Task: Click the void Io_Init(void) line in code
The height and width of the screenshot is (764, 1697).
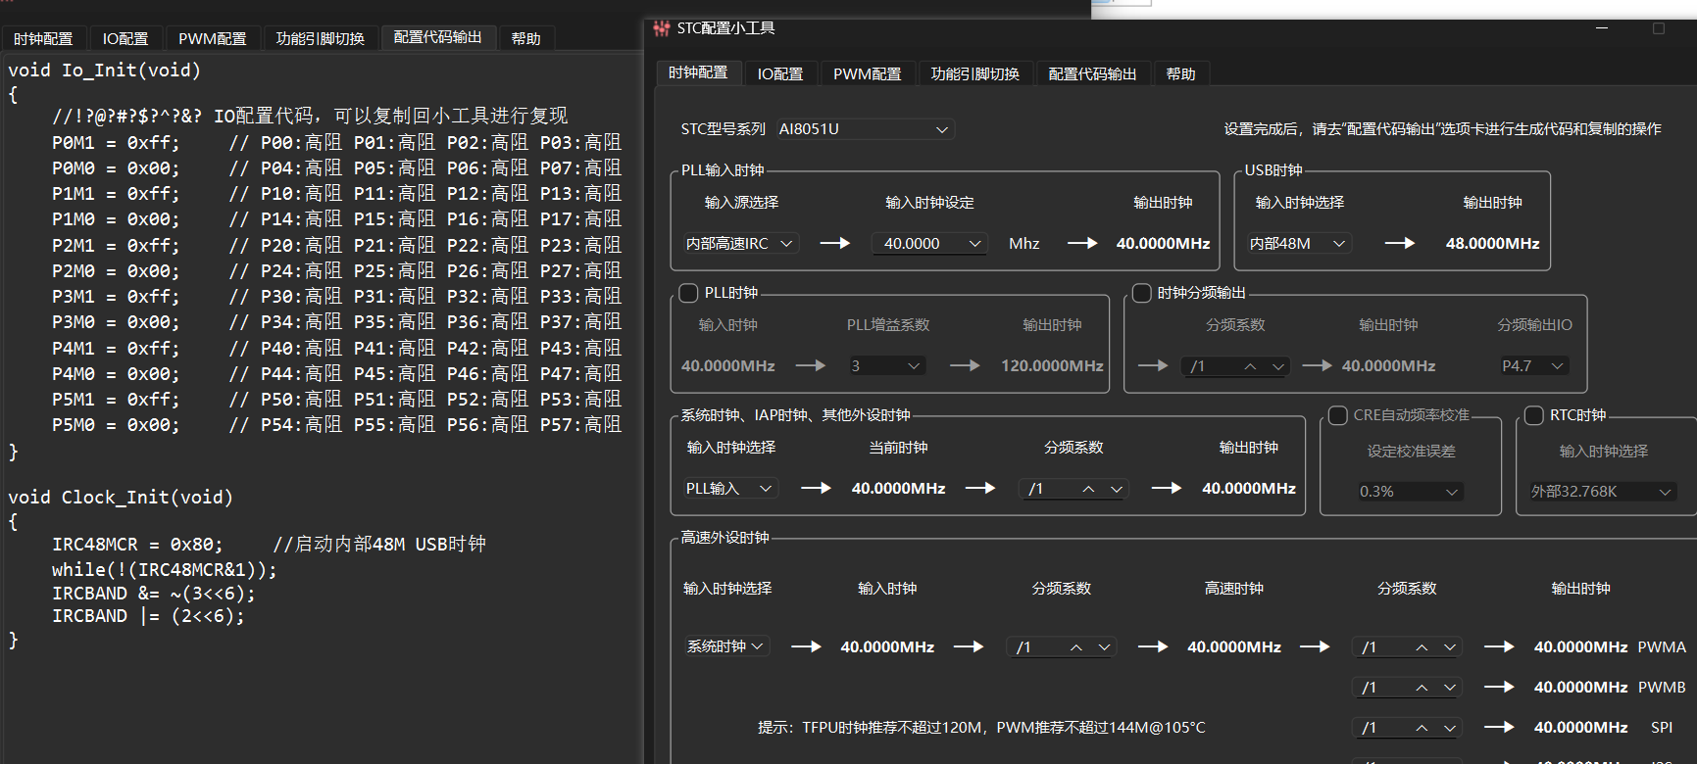Action: click(105, 71)
